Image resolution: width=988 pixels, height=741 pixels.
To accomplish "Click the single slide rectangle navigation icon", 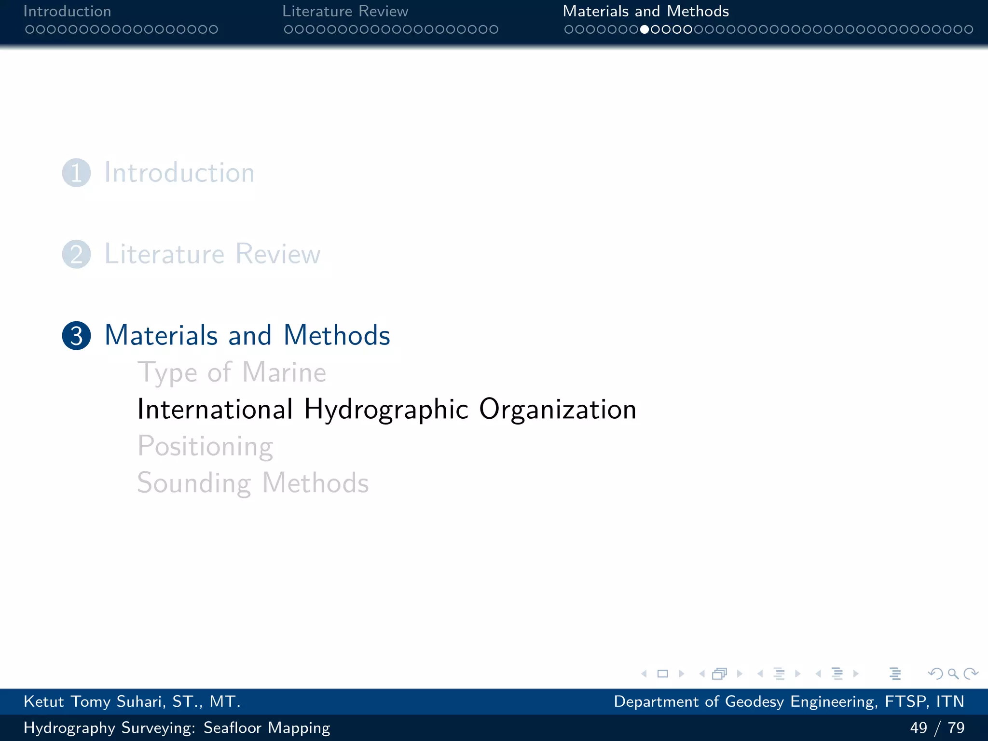I will (x=663, y=673).
